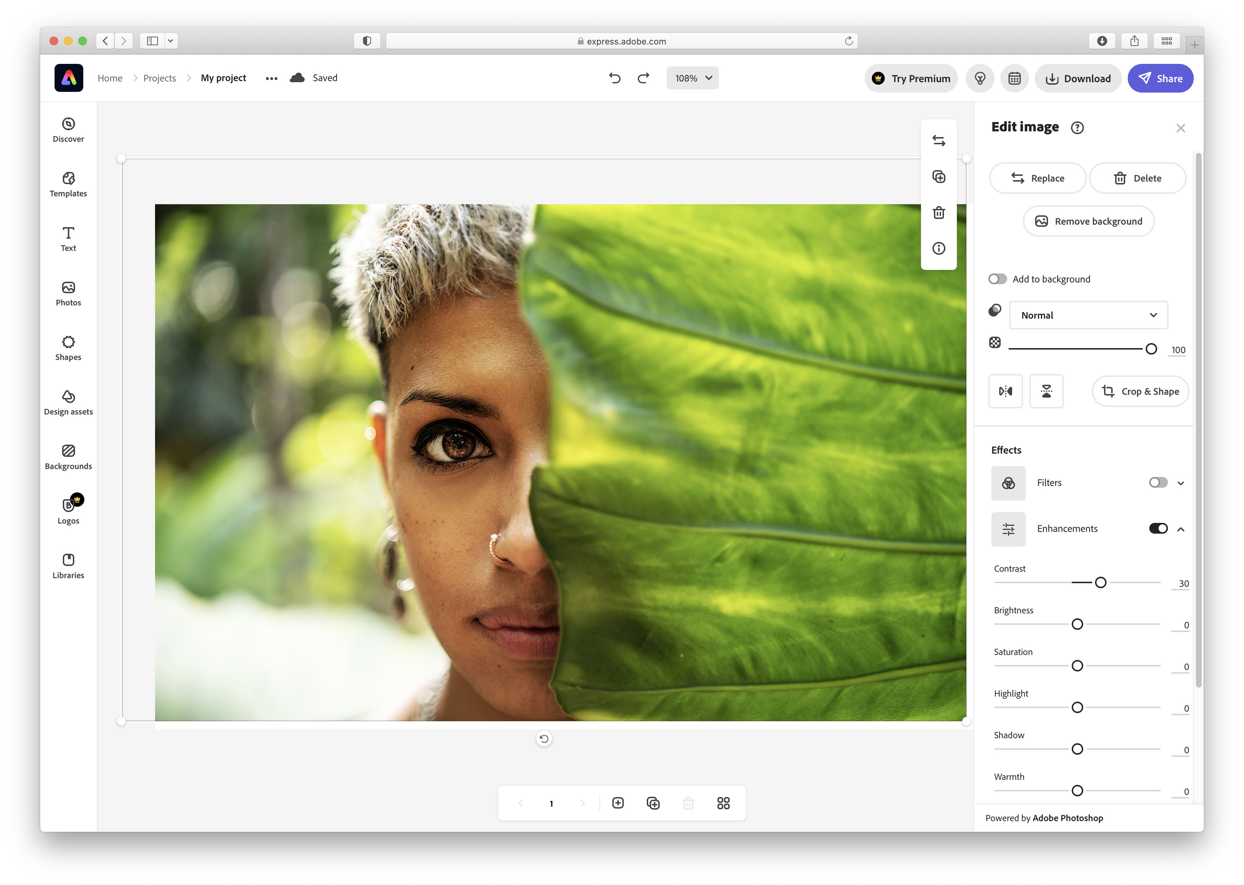Viewport: 1244px width, 885px height.
Task: Click the Safari address bar
Action: tap(621, 41)
